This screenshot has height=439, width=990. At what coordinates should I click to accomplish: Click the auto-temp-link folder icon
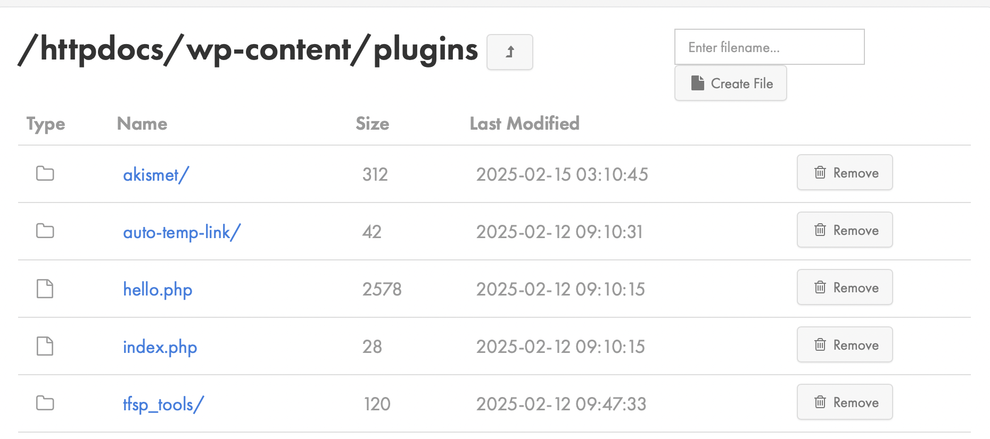[x=45, y=231]
